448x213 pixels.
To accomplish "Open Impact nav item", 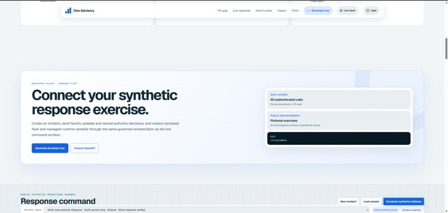I will pos(282,11).
